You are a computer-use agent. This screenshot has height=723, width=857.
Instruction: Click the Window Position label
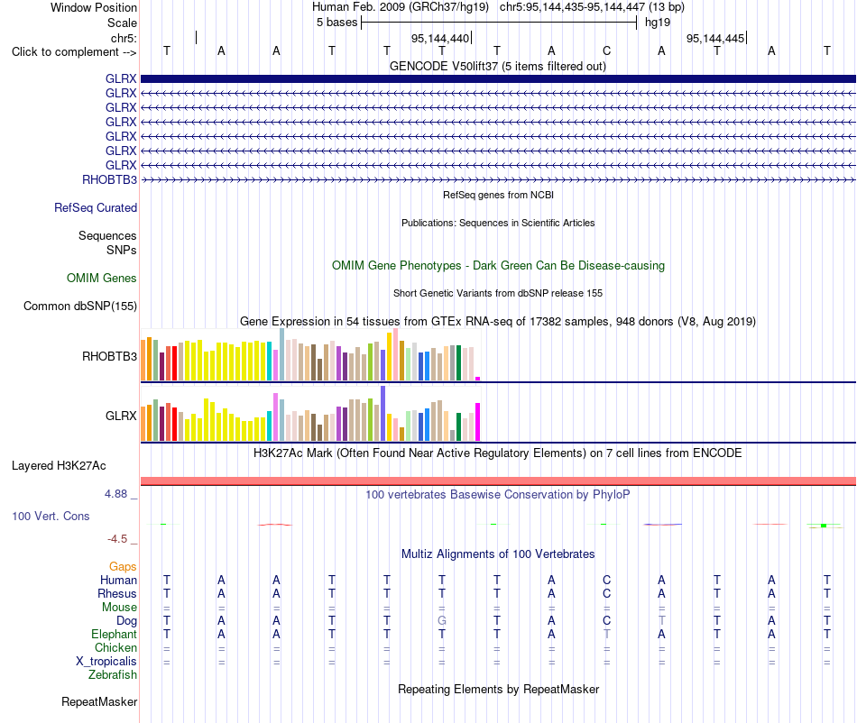[x=94, y=7]
